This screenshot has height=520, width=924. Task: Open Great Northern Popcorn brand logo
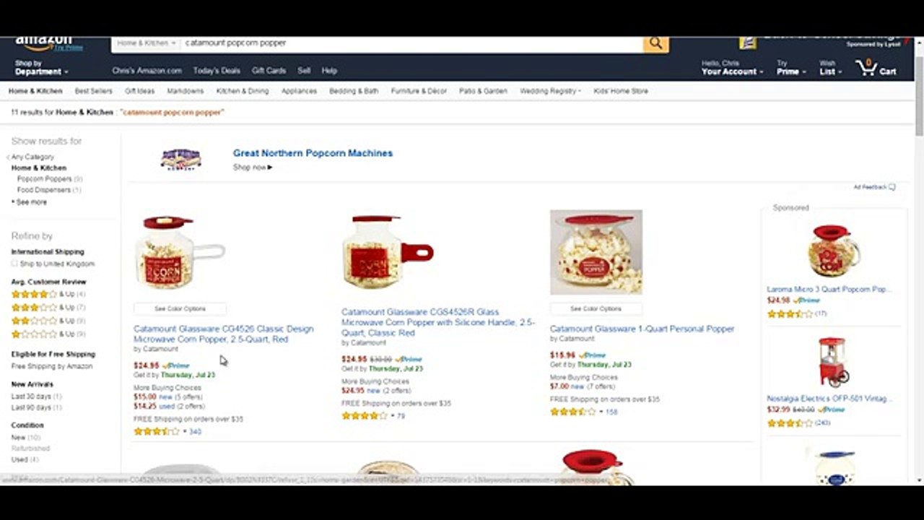(x=180, y=159)
